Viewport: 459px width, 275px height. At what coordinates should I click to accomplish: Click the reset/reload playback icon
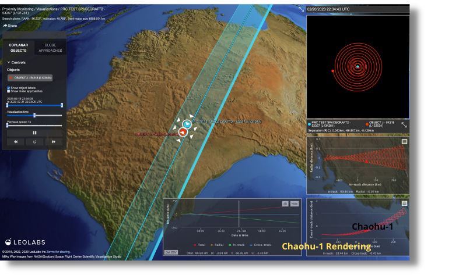pos(34,141)
